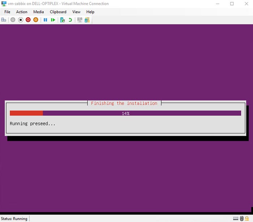Click the 14% installation progress bar
This screenshot has width=253, height=222.
click(125, 113)
